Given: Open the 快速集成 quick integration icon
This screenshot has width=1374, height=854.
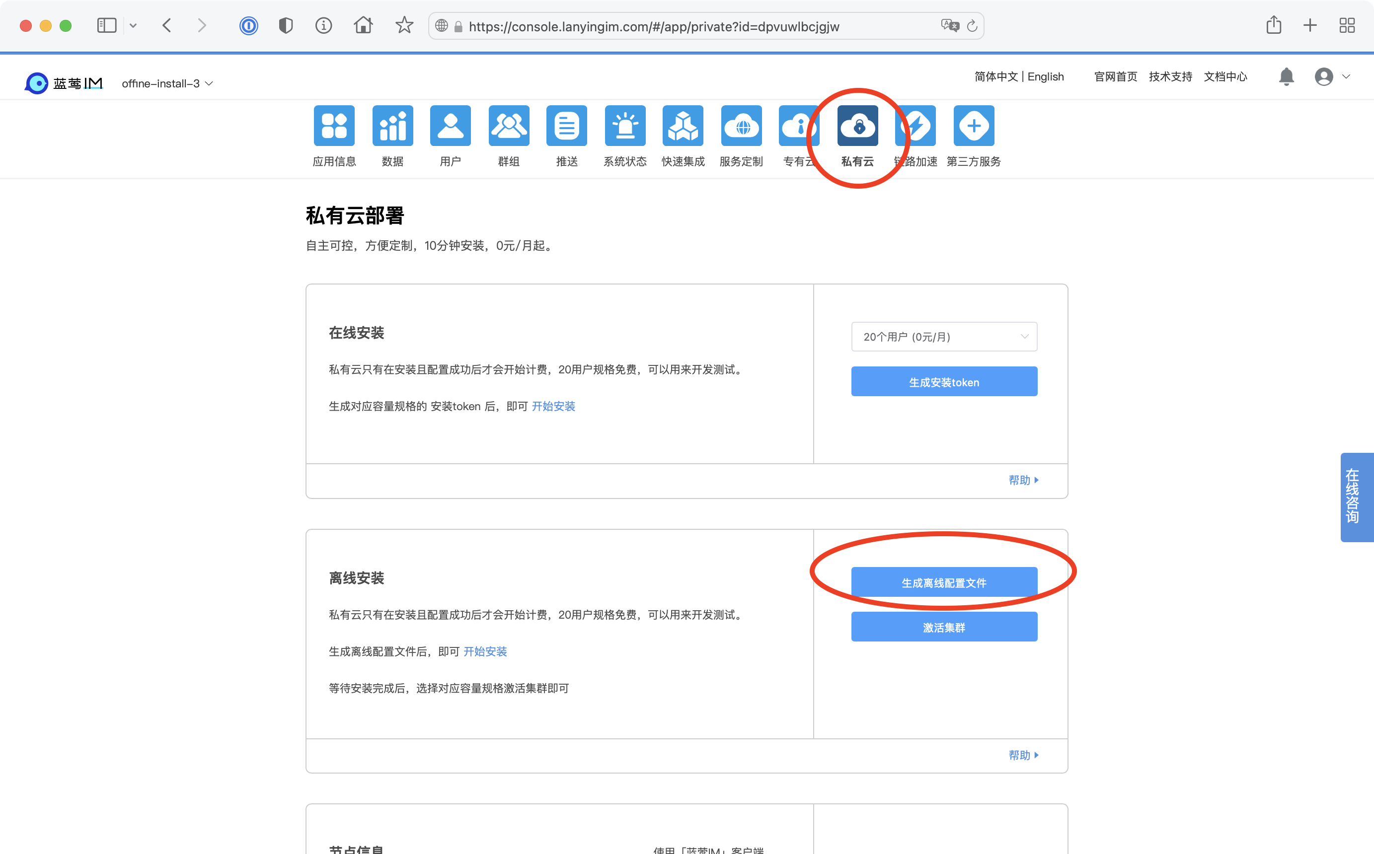Looking at the screenshot, I should pos(683,126).
